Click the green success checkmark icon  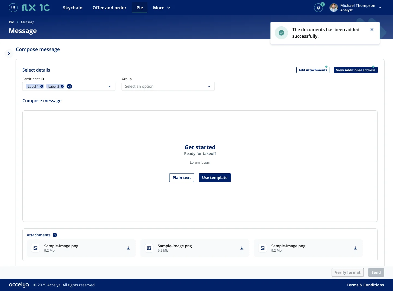[x=281, y=33]
